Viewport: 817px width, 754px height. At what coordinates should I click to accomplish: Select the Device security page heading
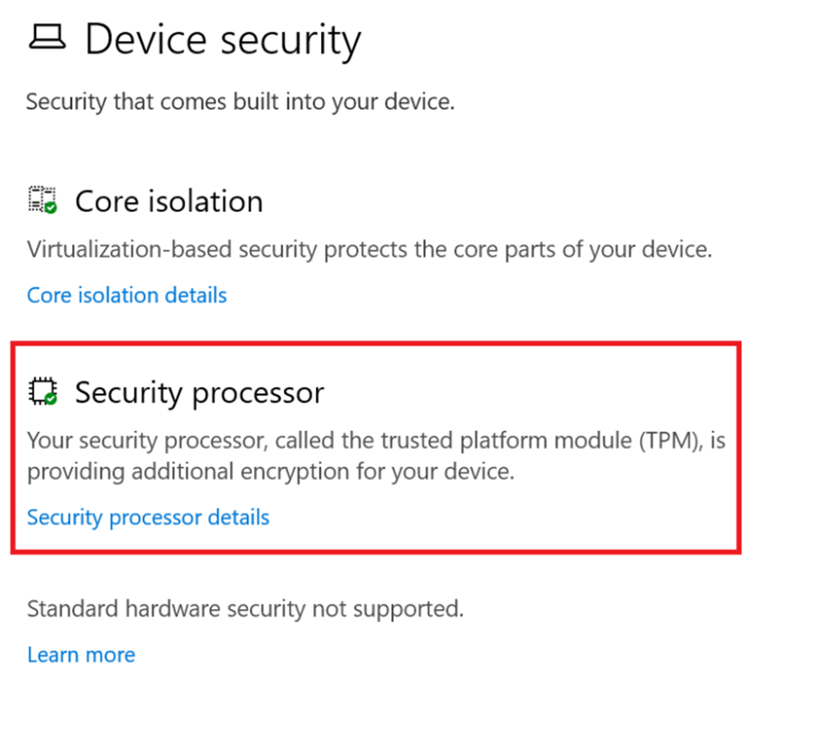pyautogui.click(x=223, y=39)
